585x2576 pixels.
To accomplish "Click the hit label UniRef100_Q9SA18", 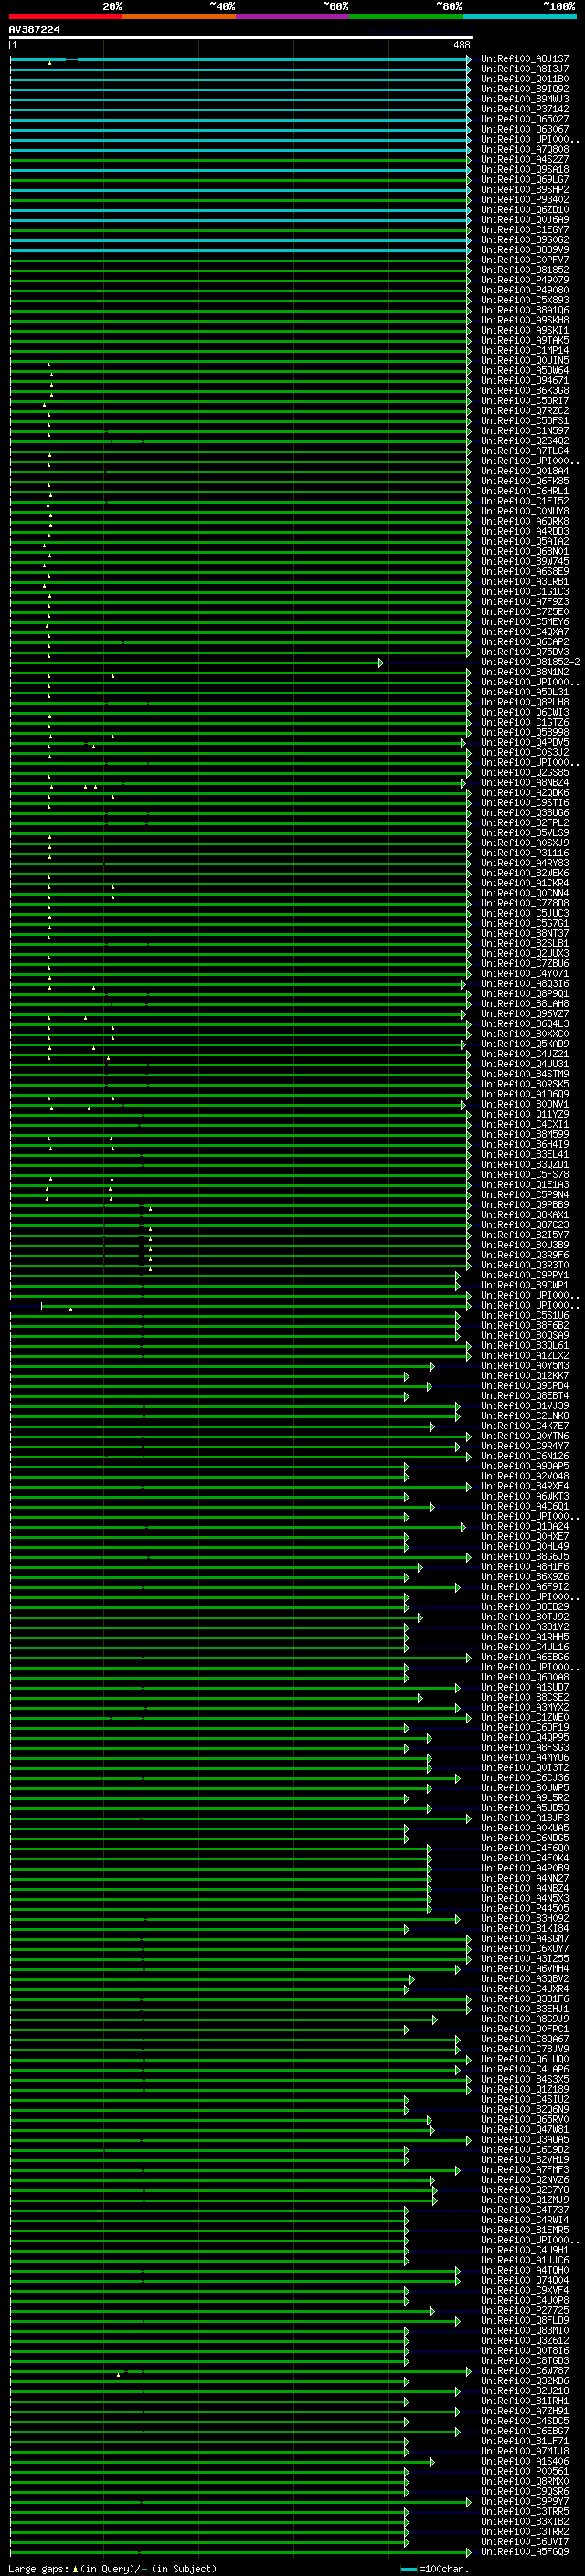I will (x=525, y=170).
